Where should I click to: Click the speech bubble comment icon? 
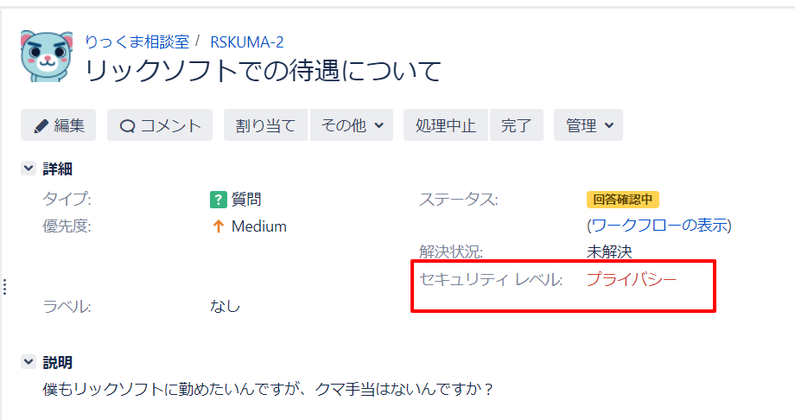pos(127,126)
